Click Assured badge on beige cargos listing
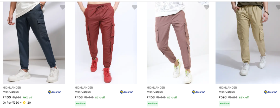Screen dimensions: 280x108 [x=270, y=92]
